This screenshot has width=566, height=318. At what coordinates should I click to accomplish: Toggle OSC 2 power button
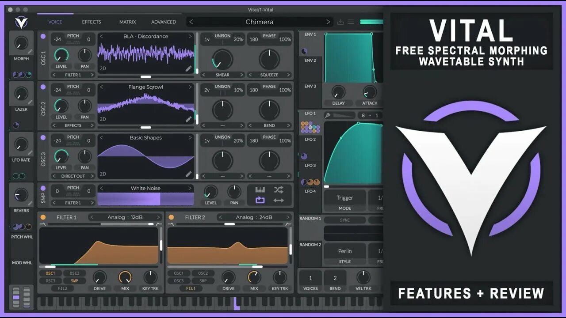[43, 87]
